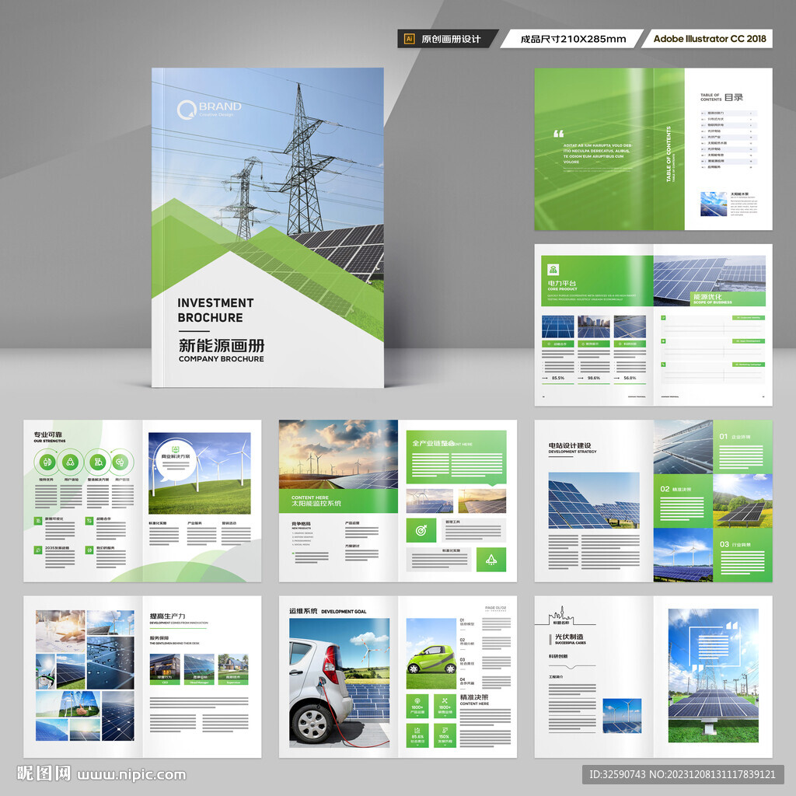This screenshot has height=796, width=796.
Task: Click the 太阳能监控系统 green banner
Action: click(338, 501)
